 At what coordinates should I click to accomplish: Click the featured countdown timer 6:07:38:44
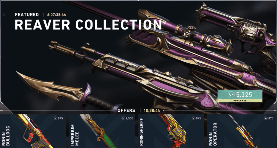click(57, 15)
